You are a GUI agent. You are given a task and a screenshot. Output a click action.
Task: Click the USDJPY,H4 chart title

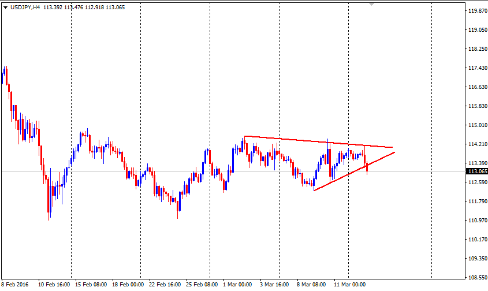point(25,7)
